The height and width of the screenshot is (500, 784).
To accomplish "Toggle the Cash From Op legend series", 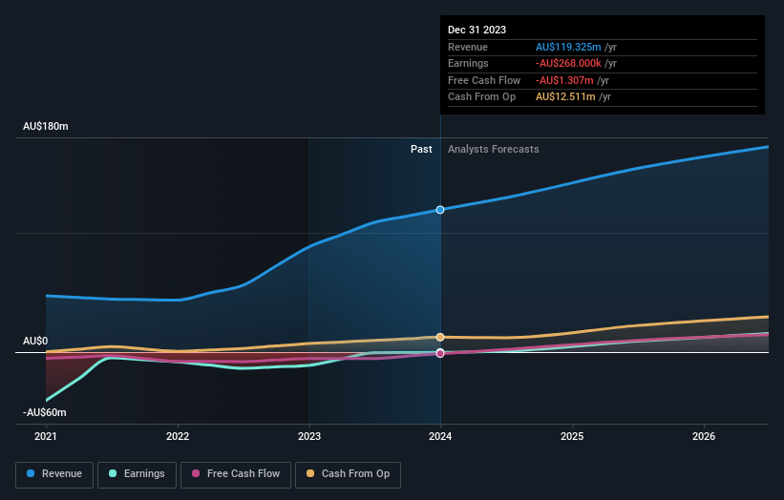I will point(348,474).
